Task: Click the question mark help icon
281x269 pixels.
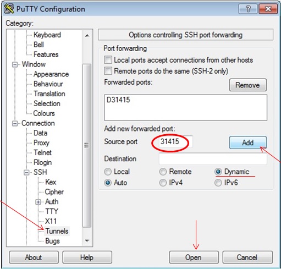Action: pyautogui.click(x=248, y=9)
